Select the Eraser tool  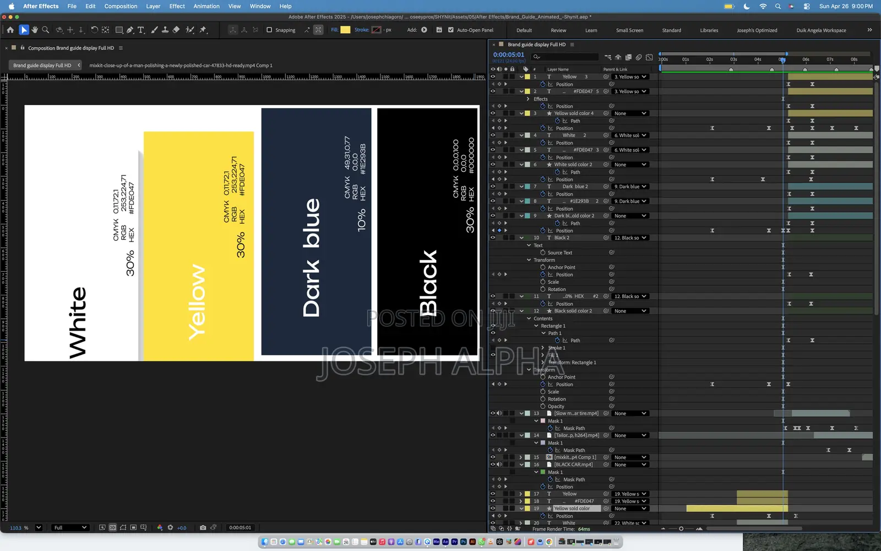176,30
